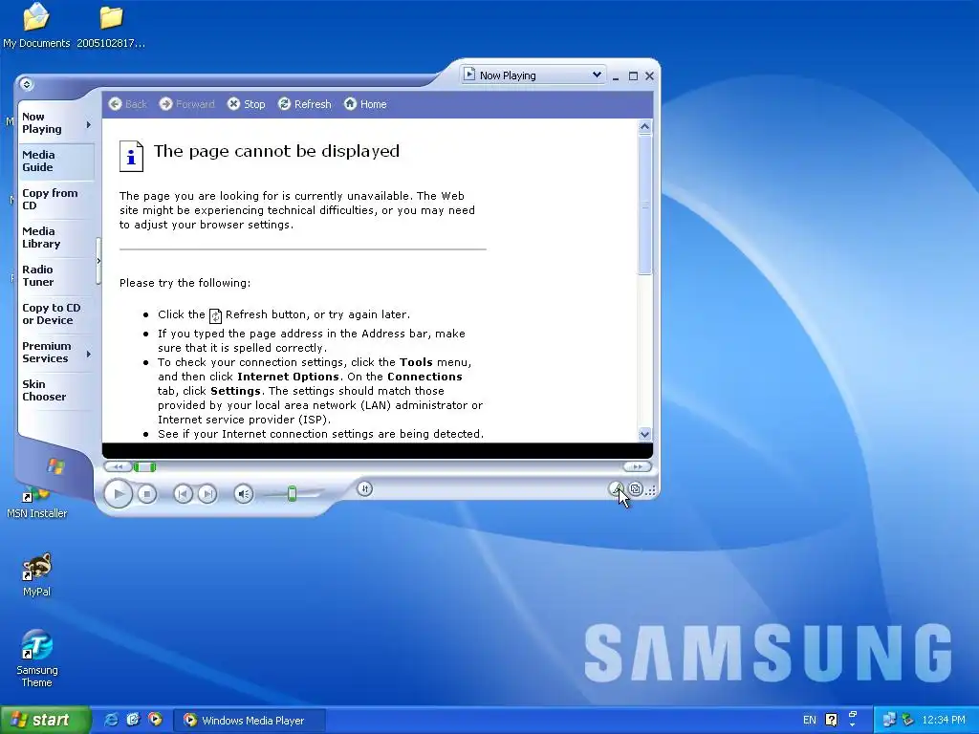Screen dimensions: 979x734
Task: Open the MSN Installer desktop shortcut
Action: click(x=36, y=503)
